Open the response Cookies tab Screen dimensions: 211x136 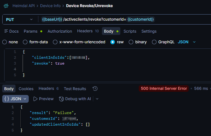pyautogui.click(x=26, y=89)
